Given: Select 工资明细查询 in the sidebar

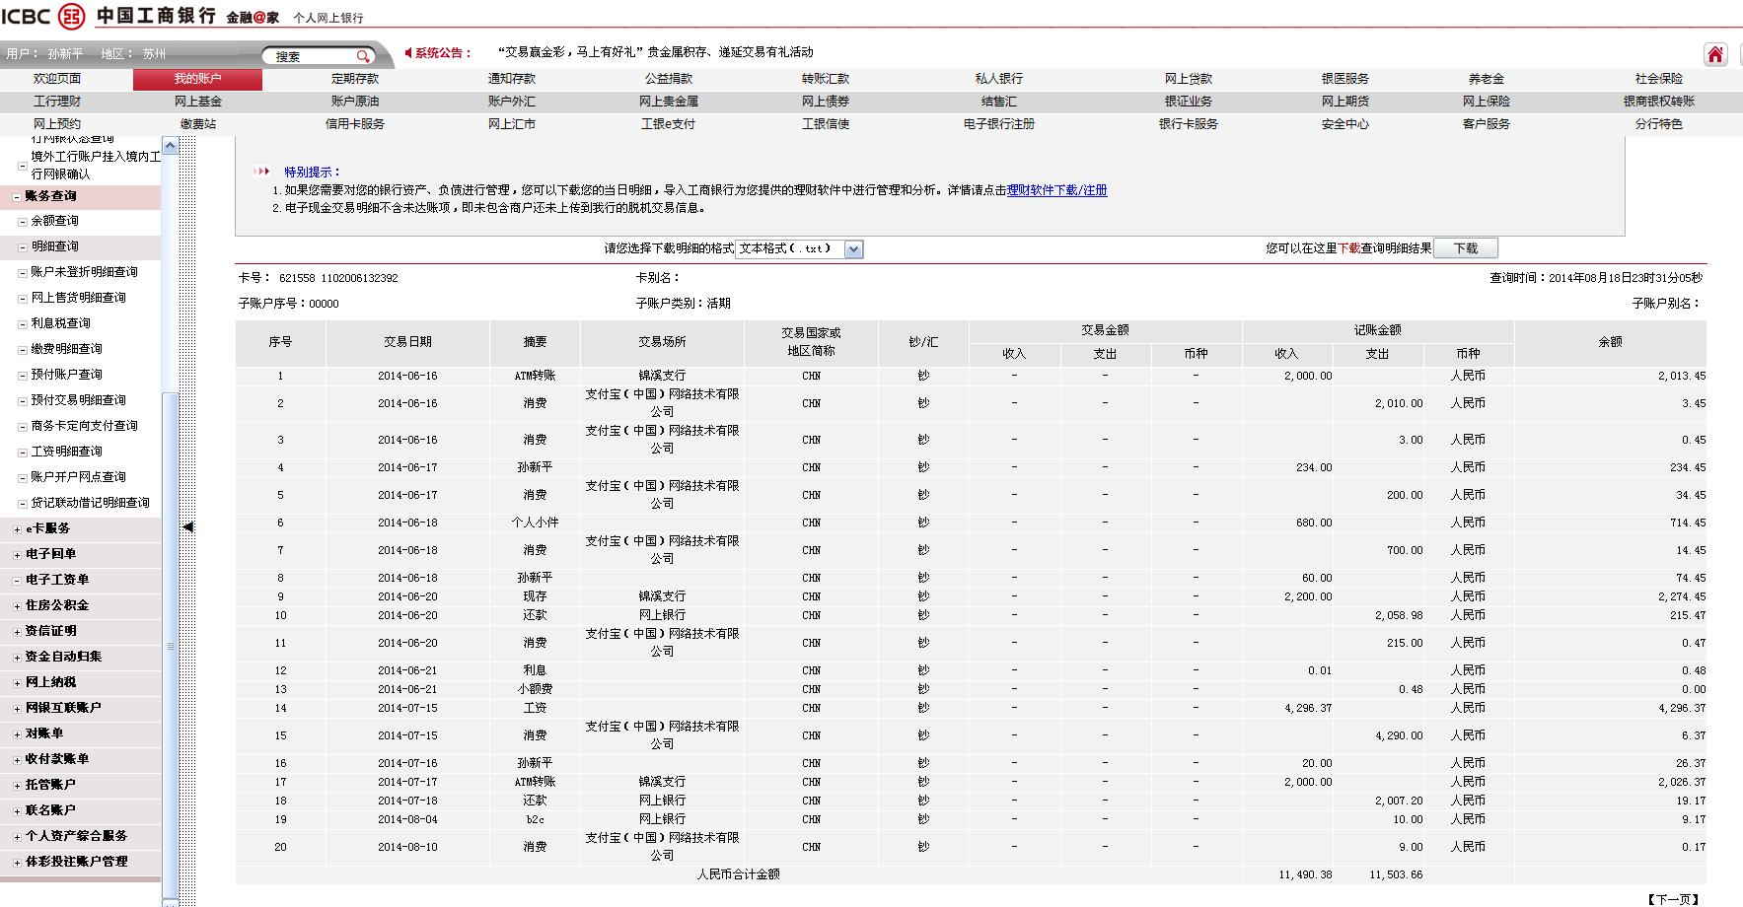Looking at the screenshot, I should [x=66, y=452].
